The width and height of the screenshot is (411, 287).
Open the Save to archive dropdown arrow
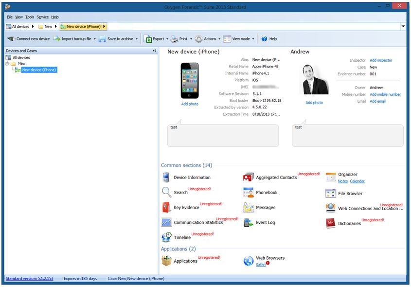(x=137, y=39)
